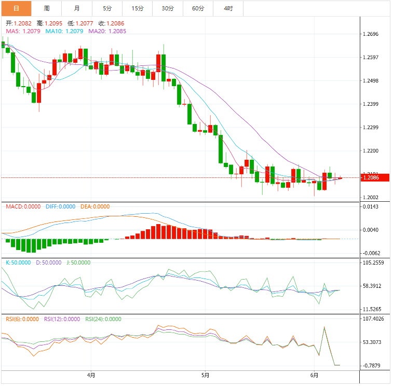Open the 5分 timeframe tab
Image resolution: width=393 pixels, height=388 pixels.
[x=107, y=8]
